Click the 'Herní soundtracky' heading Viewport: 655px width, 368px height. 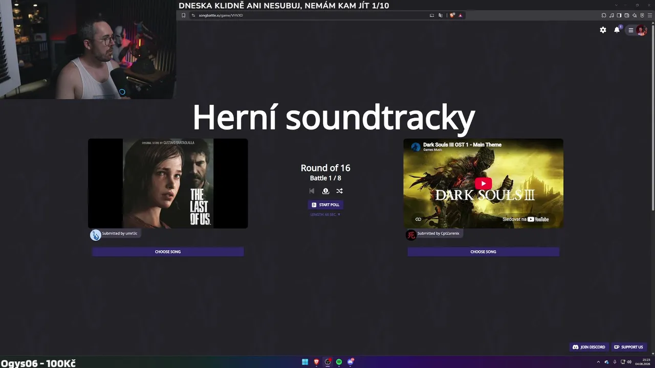[334, 119]
